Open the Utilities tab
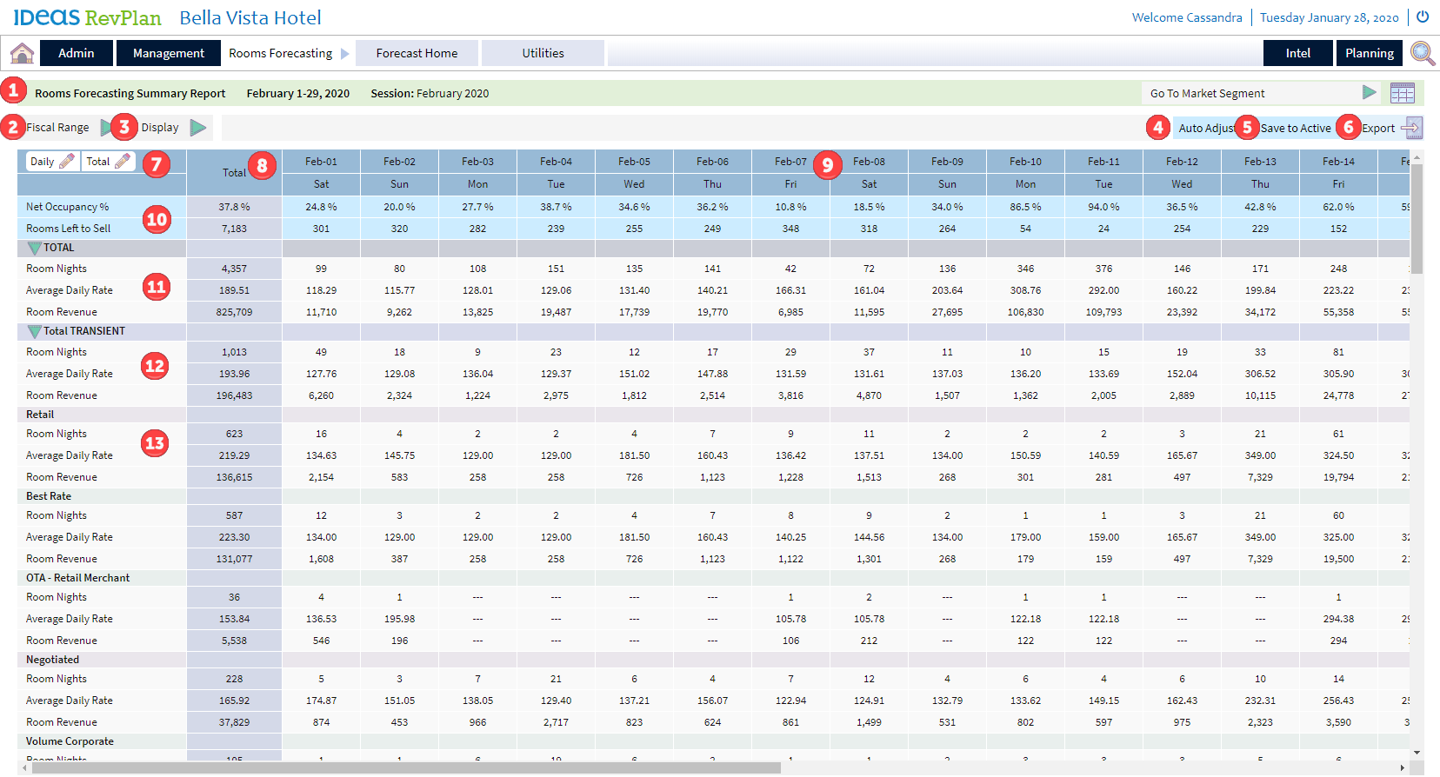Viewport: 1440px width, 777px height. (543, 53)
